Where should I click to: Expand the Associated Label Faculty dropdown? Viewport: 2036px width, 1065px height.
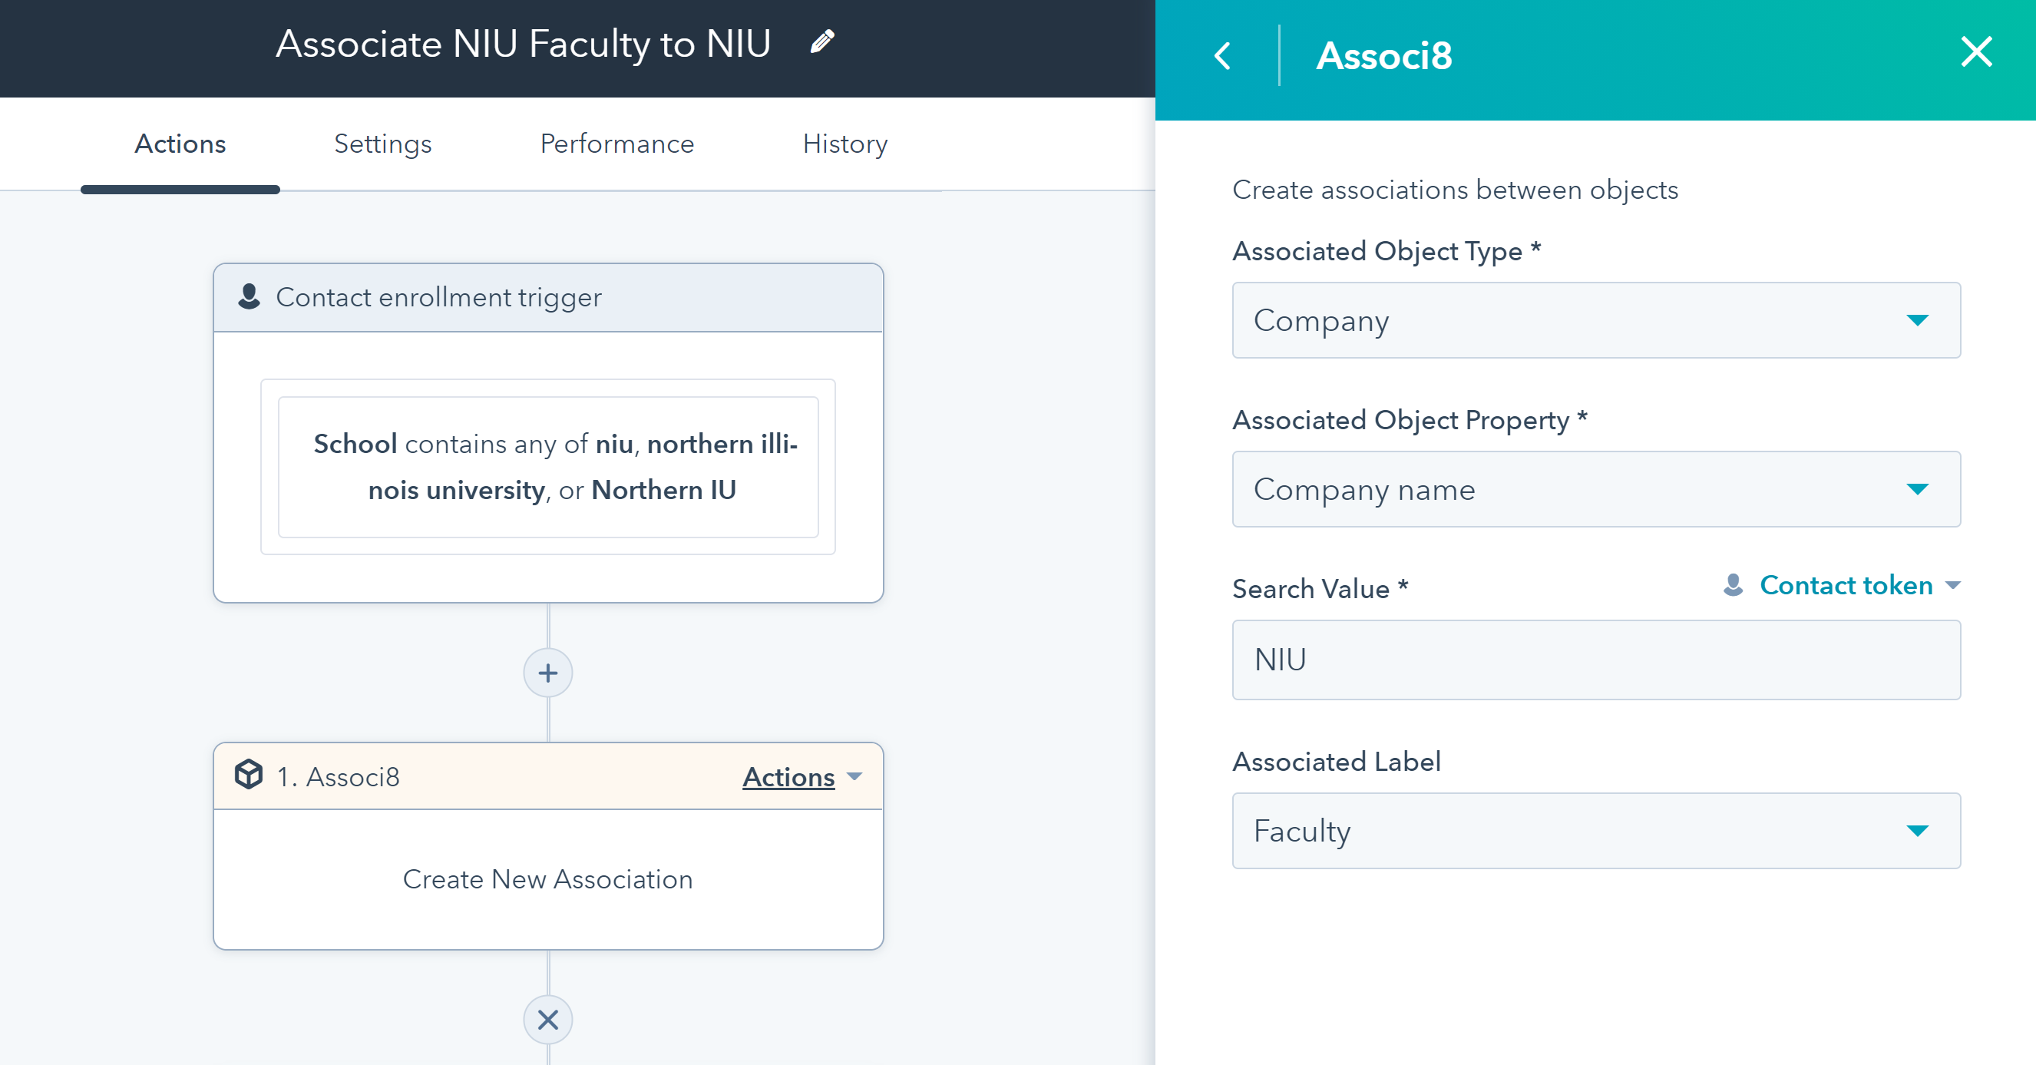[1596, 831]
